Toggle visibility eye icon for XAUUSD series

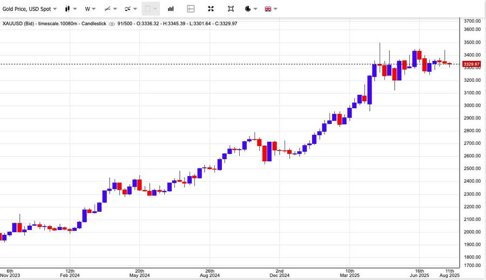[112, 24]
